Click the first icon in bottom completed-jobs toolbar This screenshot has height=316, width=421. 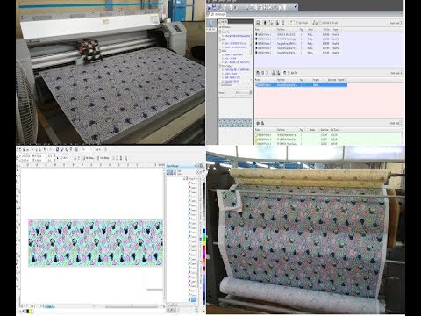click(258, 123)
